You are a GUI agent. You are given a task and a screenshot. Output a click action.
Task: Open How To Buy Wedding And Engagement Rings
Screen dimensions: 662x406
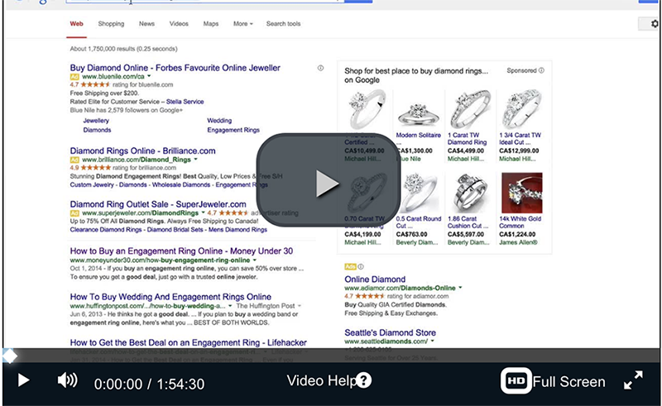click(170, 297)
